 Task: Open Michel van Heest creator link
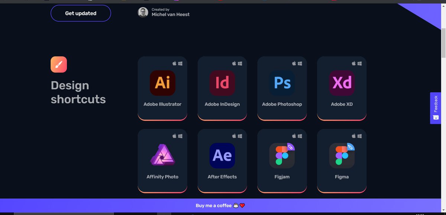click(171, 14)
